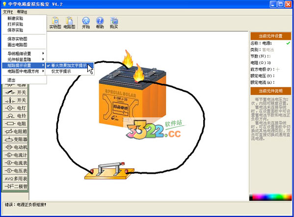Toggle the checked 著火效果加文字提示 option

click(x=69, y=65)
